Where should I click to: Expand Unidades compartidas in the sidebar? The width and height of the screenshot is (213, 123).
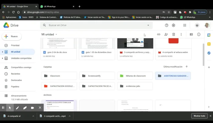click(3, 58)
